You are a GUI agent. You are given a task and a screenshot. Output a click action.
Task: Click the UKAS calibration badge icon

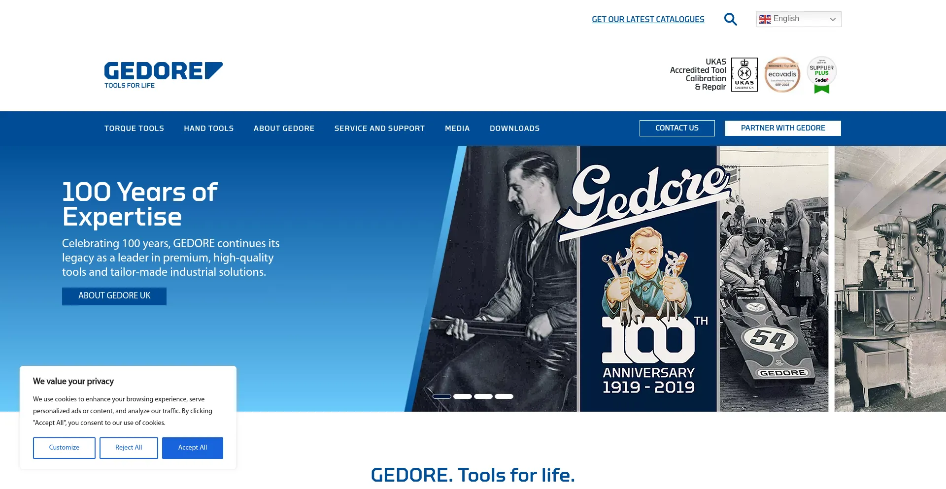pyautogui.click(x=744, y=74)
